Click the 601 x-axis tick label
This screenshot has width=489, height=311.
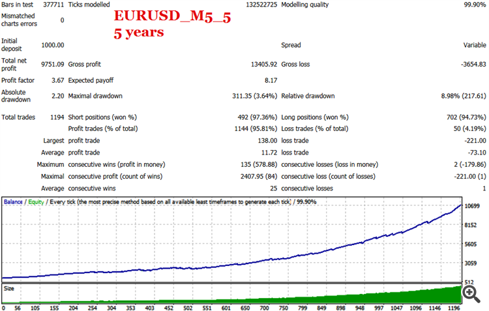click(x=226, y=308)
